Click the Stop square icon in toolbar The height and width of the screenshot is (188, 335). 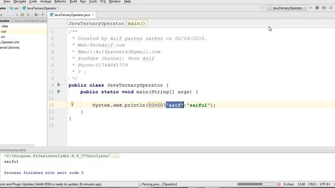pyautogui.click(x=331, y=8)
